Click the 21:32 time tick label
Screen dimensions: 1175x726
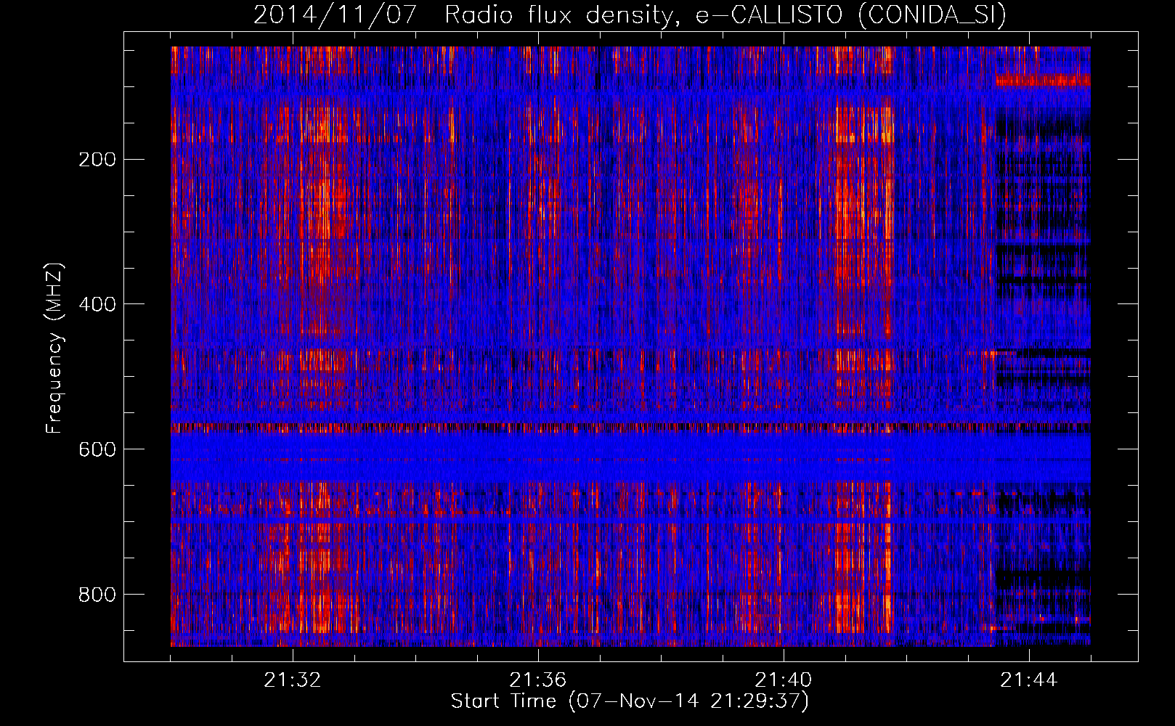click(293, 680)
